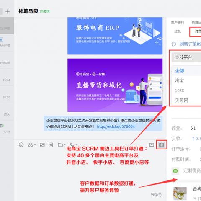
Task: Click the 企业微信平台SCRM text message bubble
Action: [x=103, y=124]
